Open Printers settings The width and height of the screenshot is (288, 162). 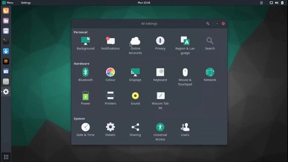110,98
